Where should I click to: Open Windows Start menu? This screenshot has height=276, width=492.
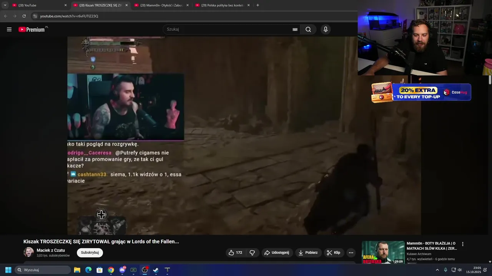click(8, 270)
